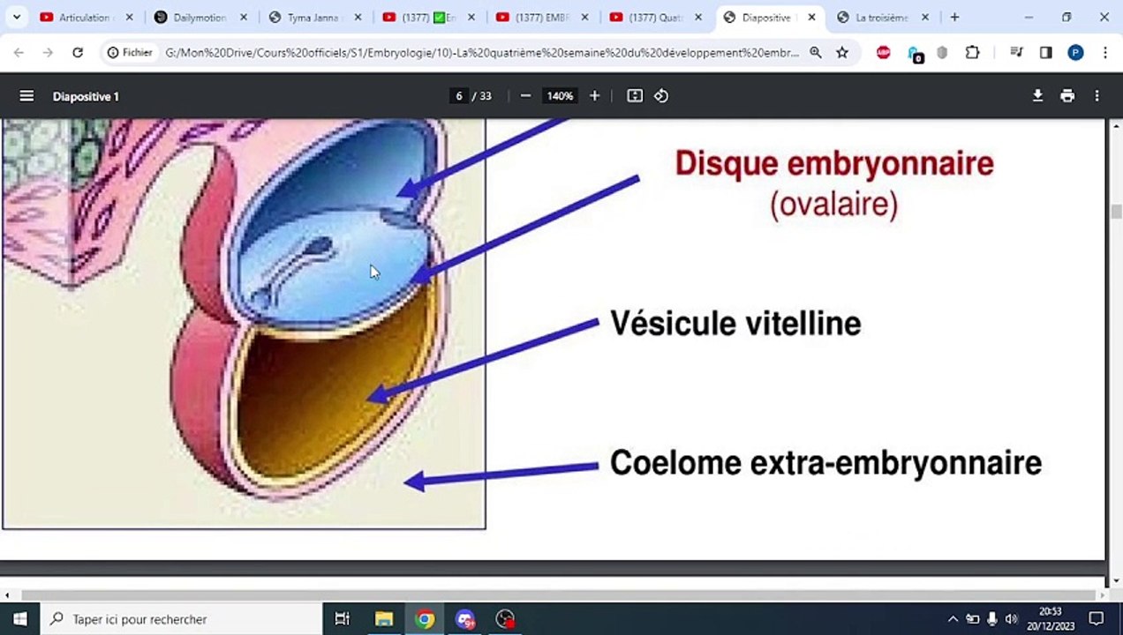Reload the current page

(x=78, y=53)
